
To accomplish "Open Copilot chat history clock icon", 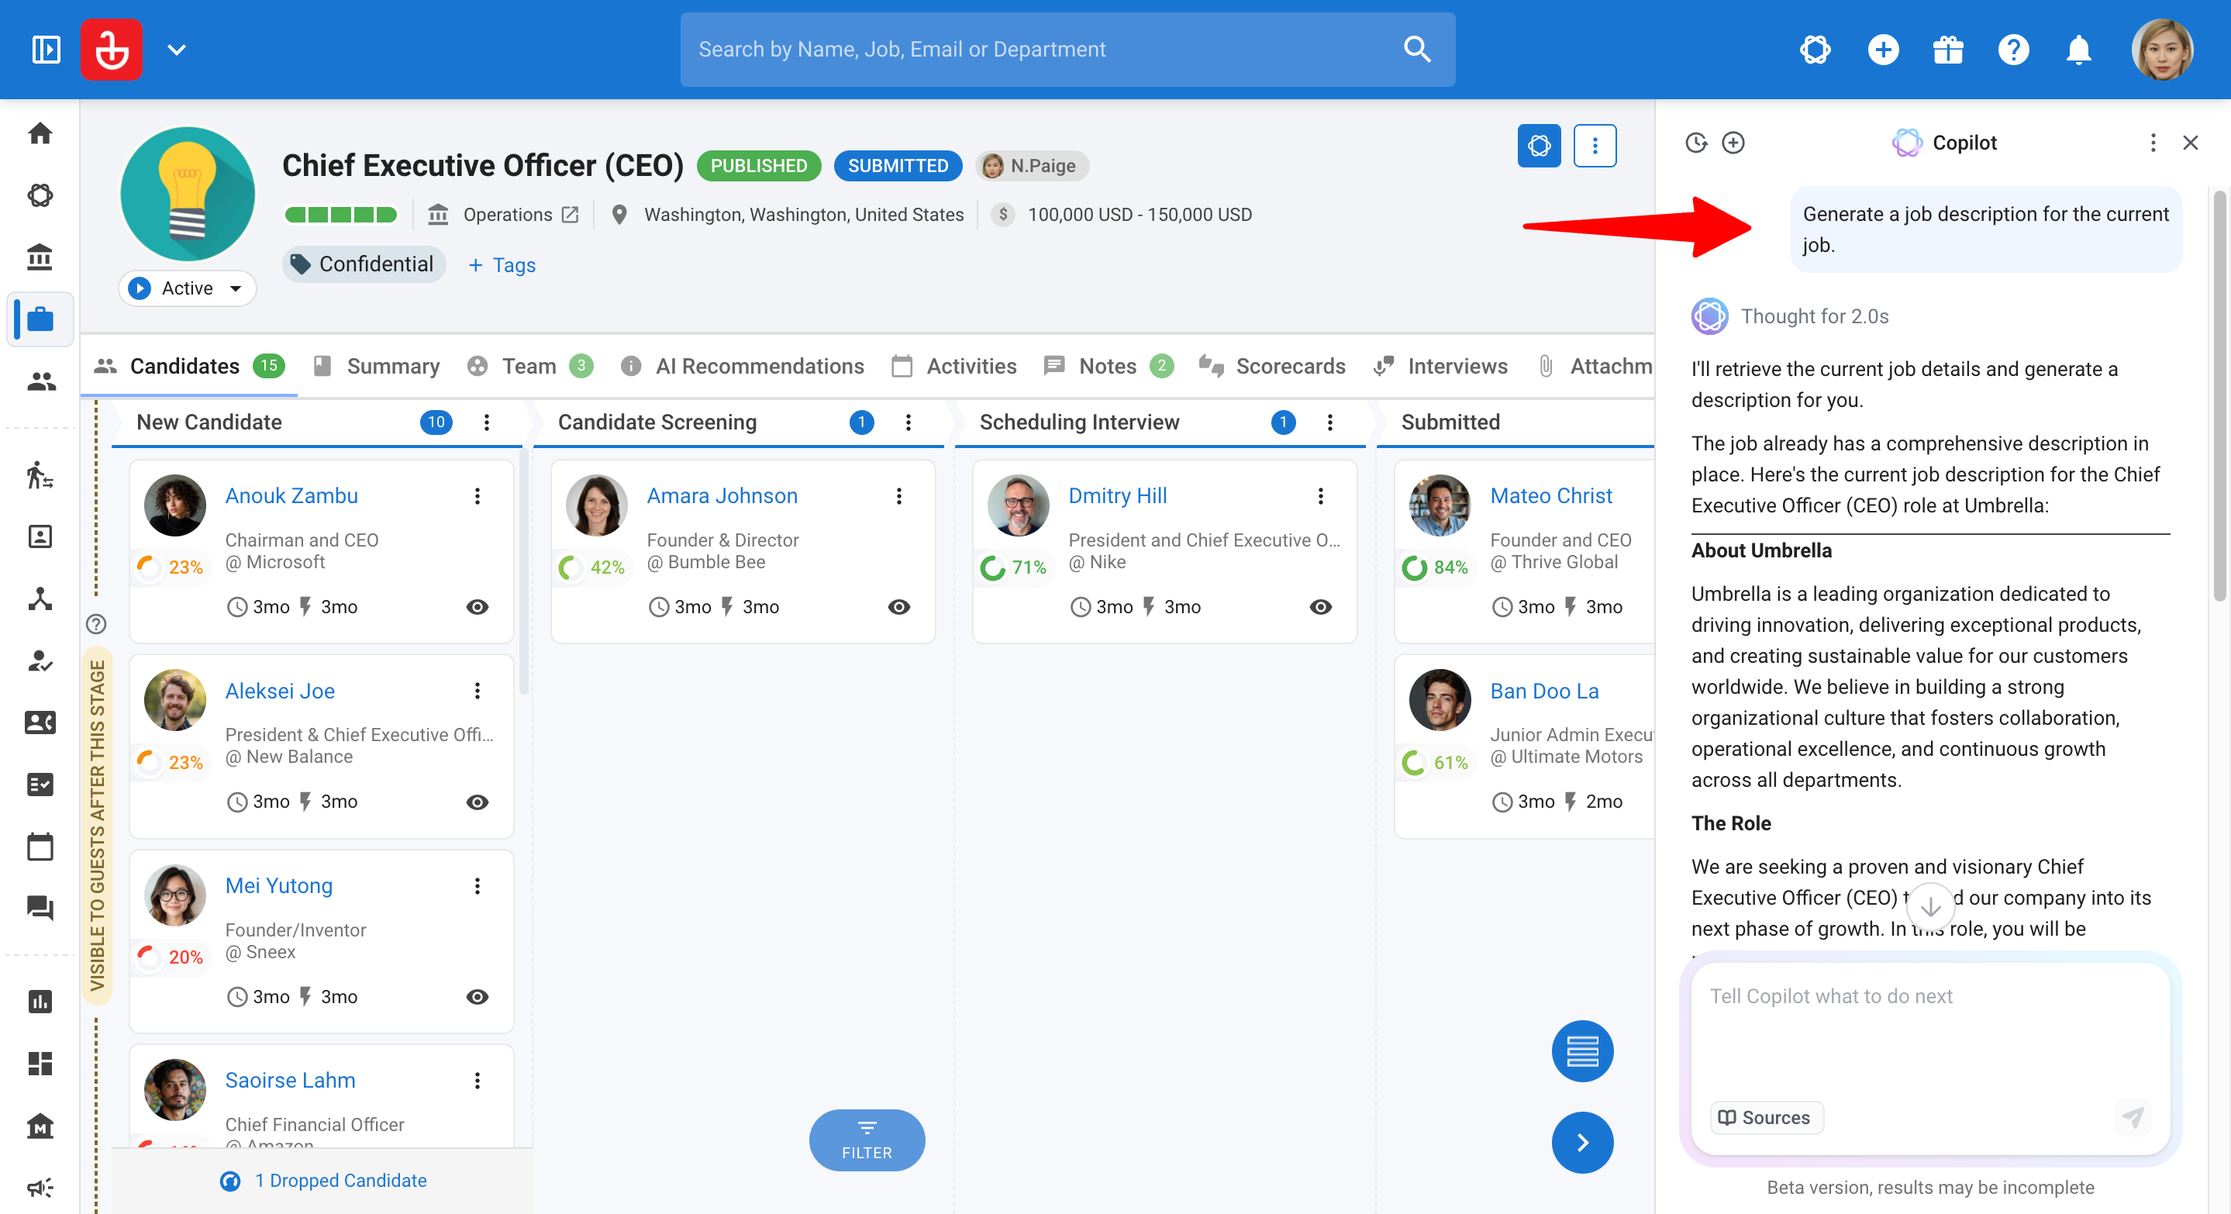I will pos(1696,143).
